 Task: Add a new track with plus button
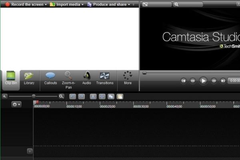point(30,151)
